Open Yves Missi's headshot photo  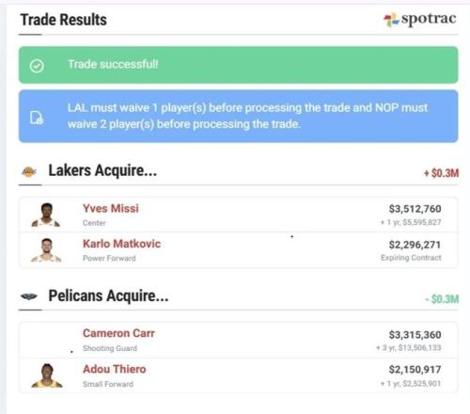[46, 215]
